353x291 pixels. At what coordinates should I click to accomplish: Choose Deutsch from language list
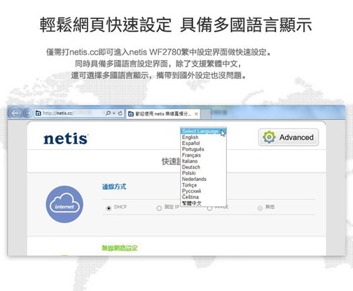pos(191,167)
